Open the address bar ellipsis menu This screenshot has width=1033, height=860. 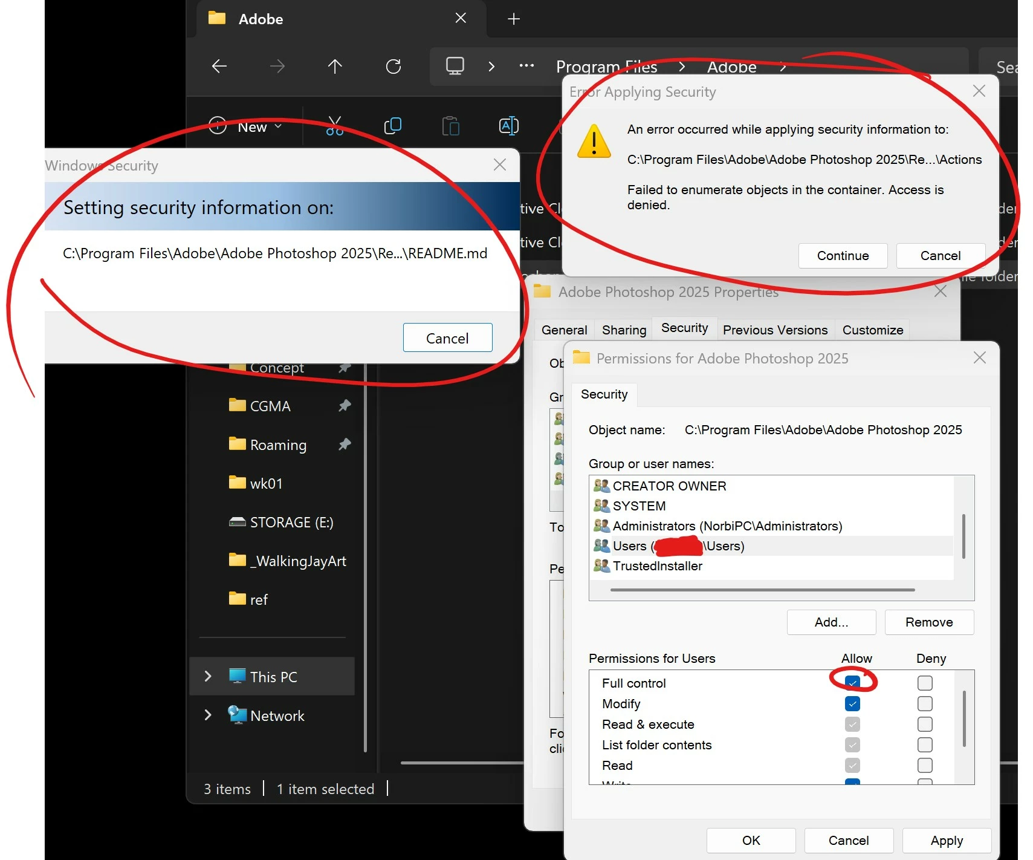(526, 65)
